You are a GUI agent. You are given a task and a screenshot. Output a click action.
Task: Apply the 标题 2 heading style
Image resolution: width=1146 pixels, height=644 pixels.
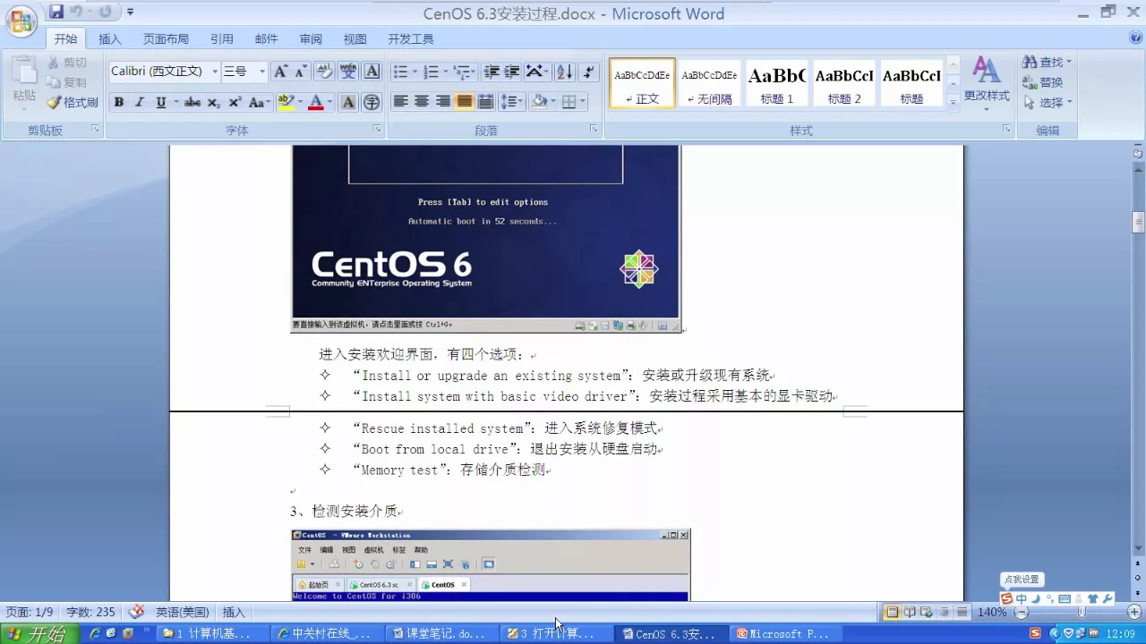pos(844,83)
